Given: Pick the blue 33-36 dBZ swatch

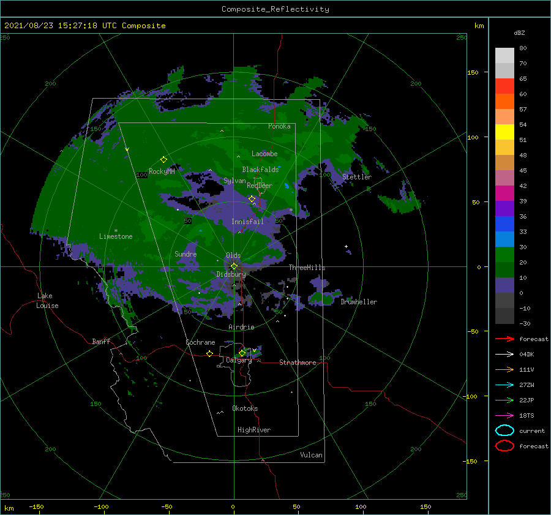Looking at the screenshot, I should 504,224.
